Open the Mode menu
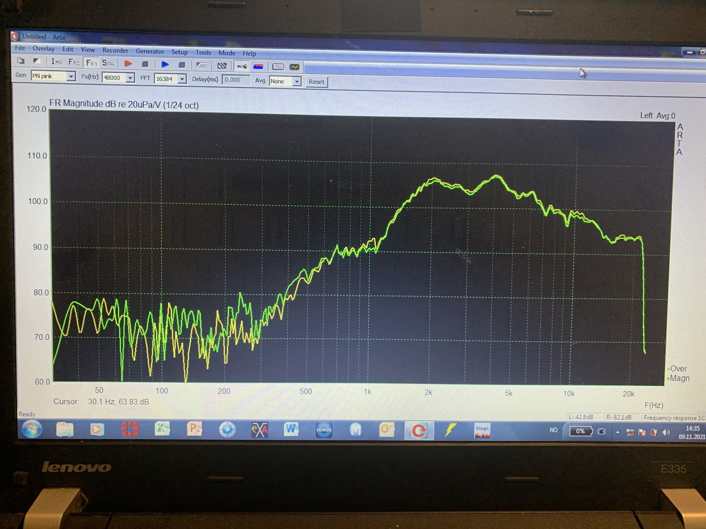The width and height of the screenshot is (706, 529). (227, 53)
